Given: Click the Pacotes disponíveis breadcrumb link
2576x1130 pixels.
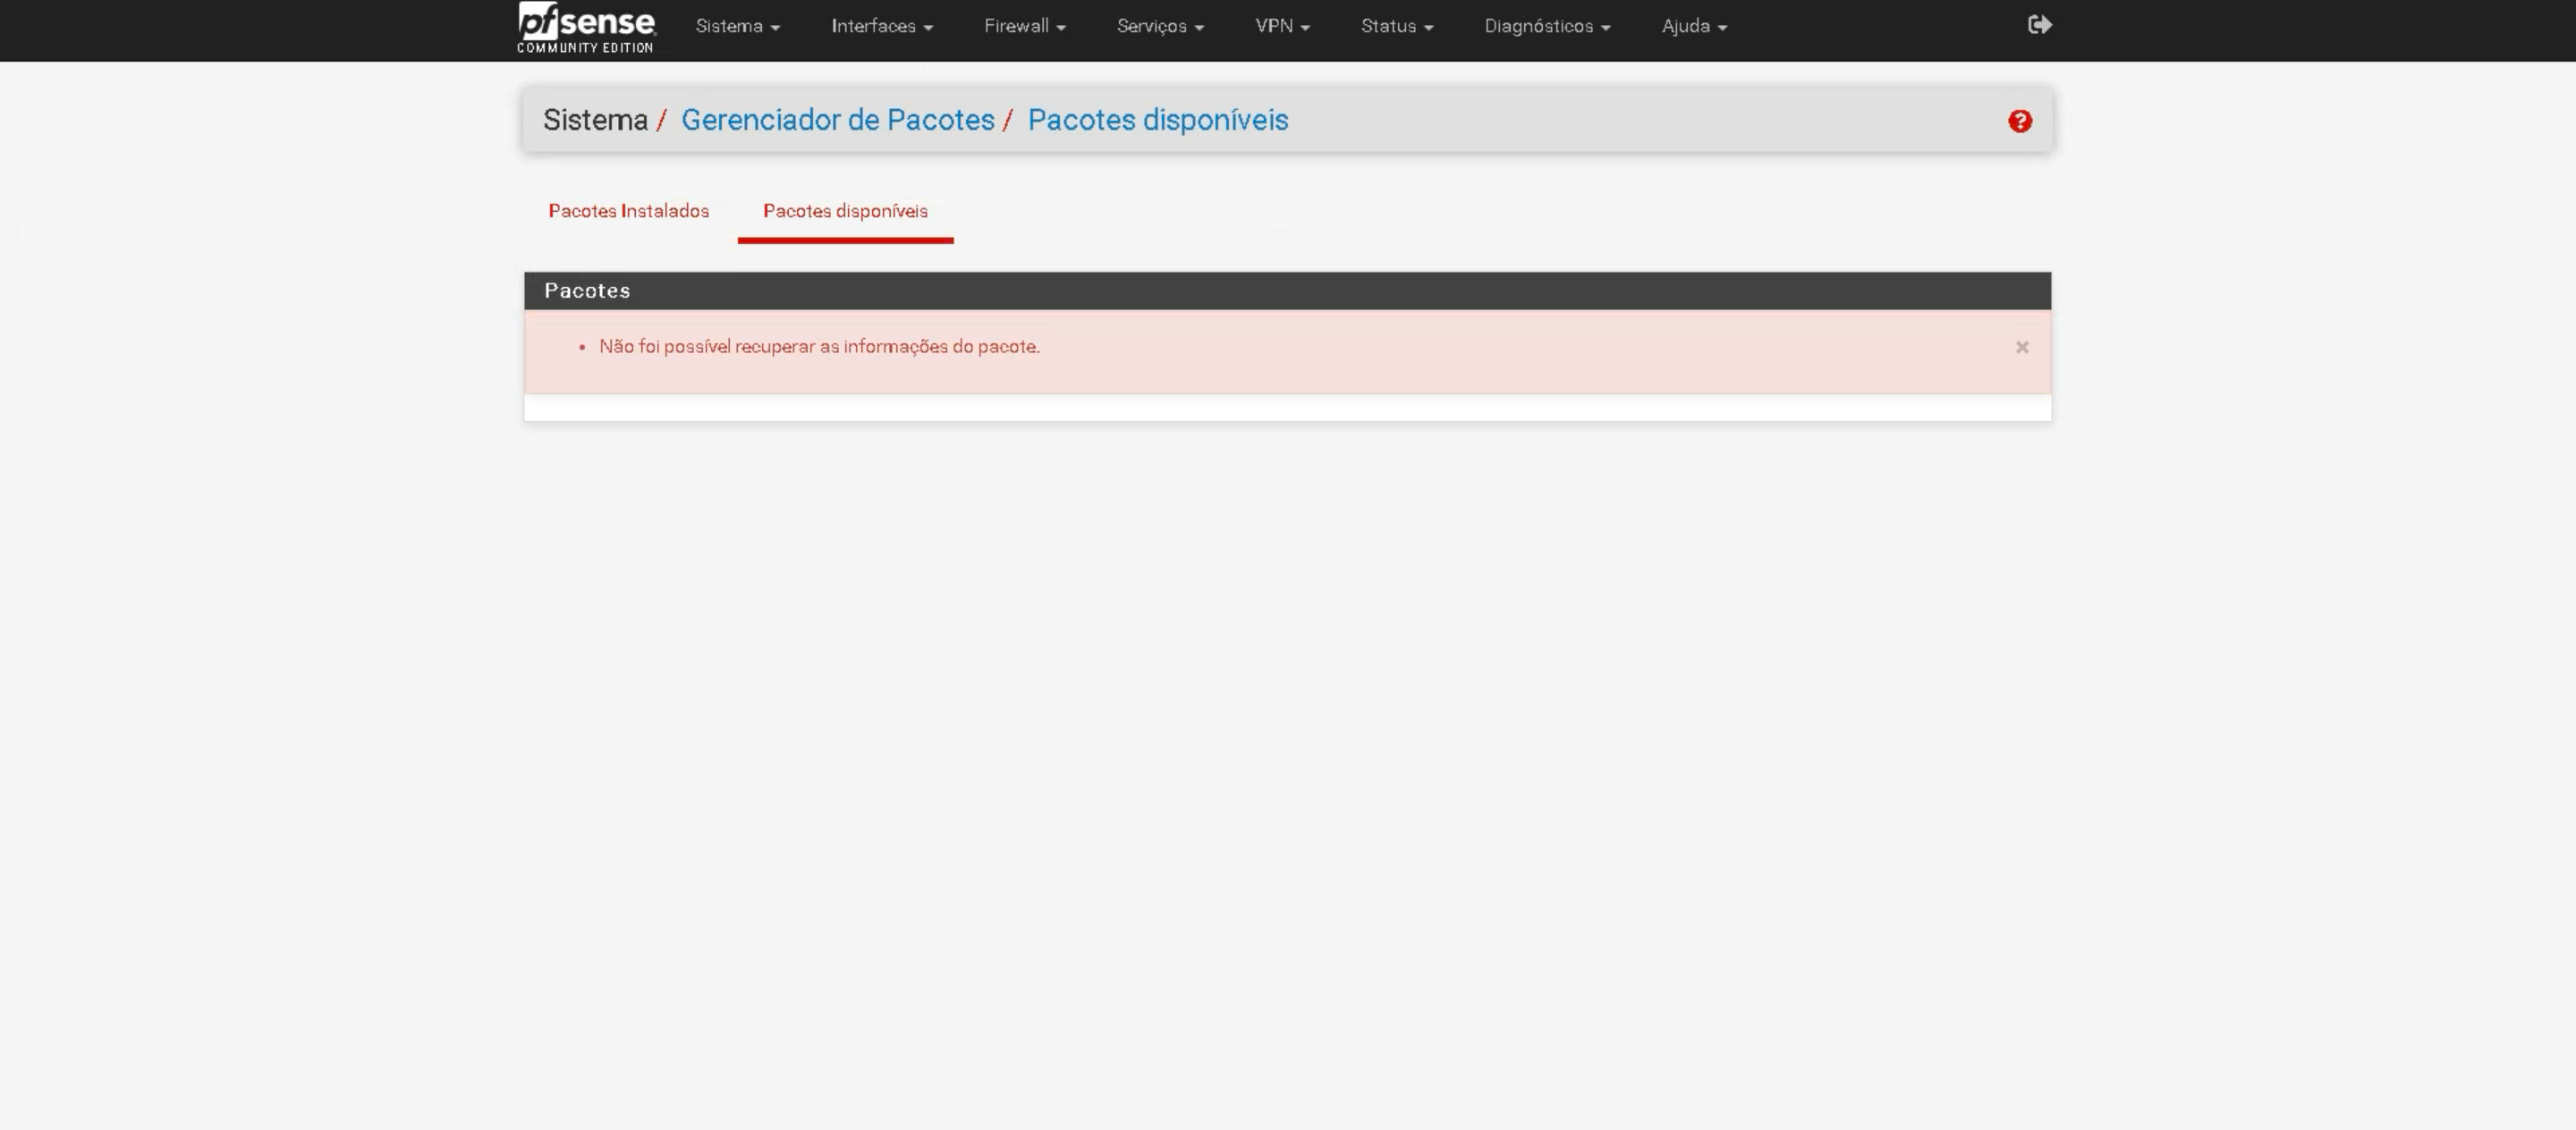Looking at the screenshot, I should [1157, 120].
